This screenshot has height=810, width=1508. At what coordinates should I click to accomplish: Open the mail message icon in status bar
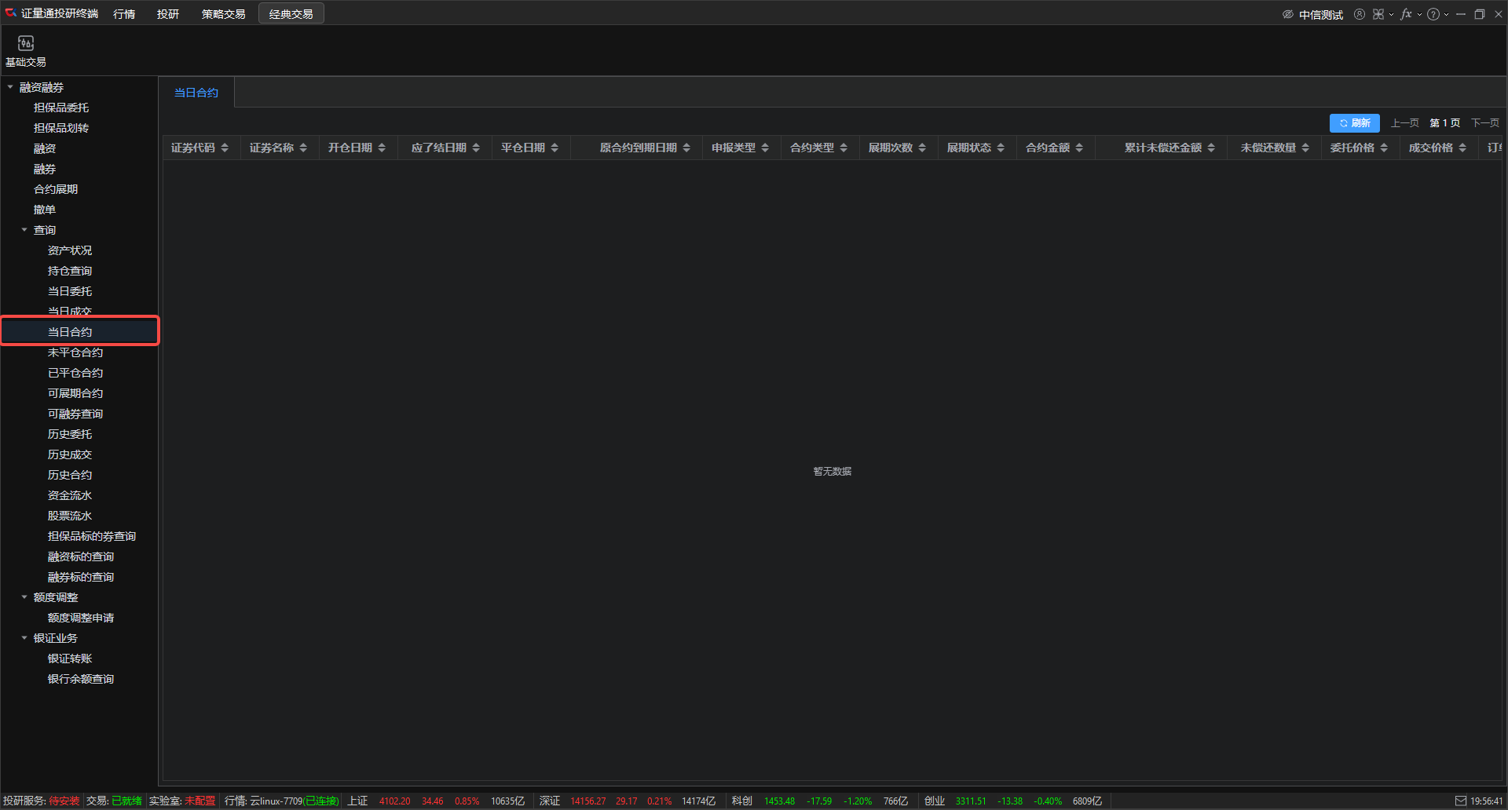click(1461, 801)
